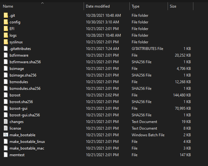Click the '20,252 KB' size value
Screen dimensions: 208x166
click(183, 55)
